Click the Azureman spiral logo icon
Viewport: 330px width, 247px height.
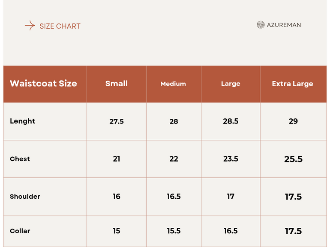pyautogui.click(x=261, y=25)
